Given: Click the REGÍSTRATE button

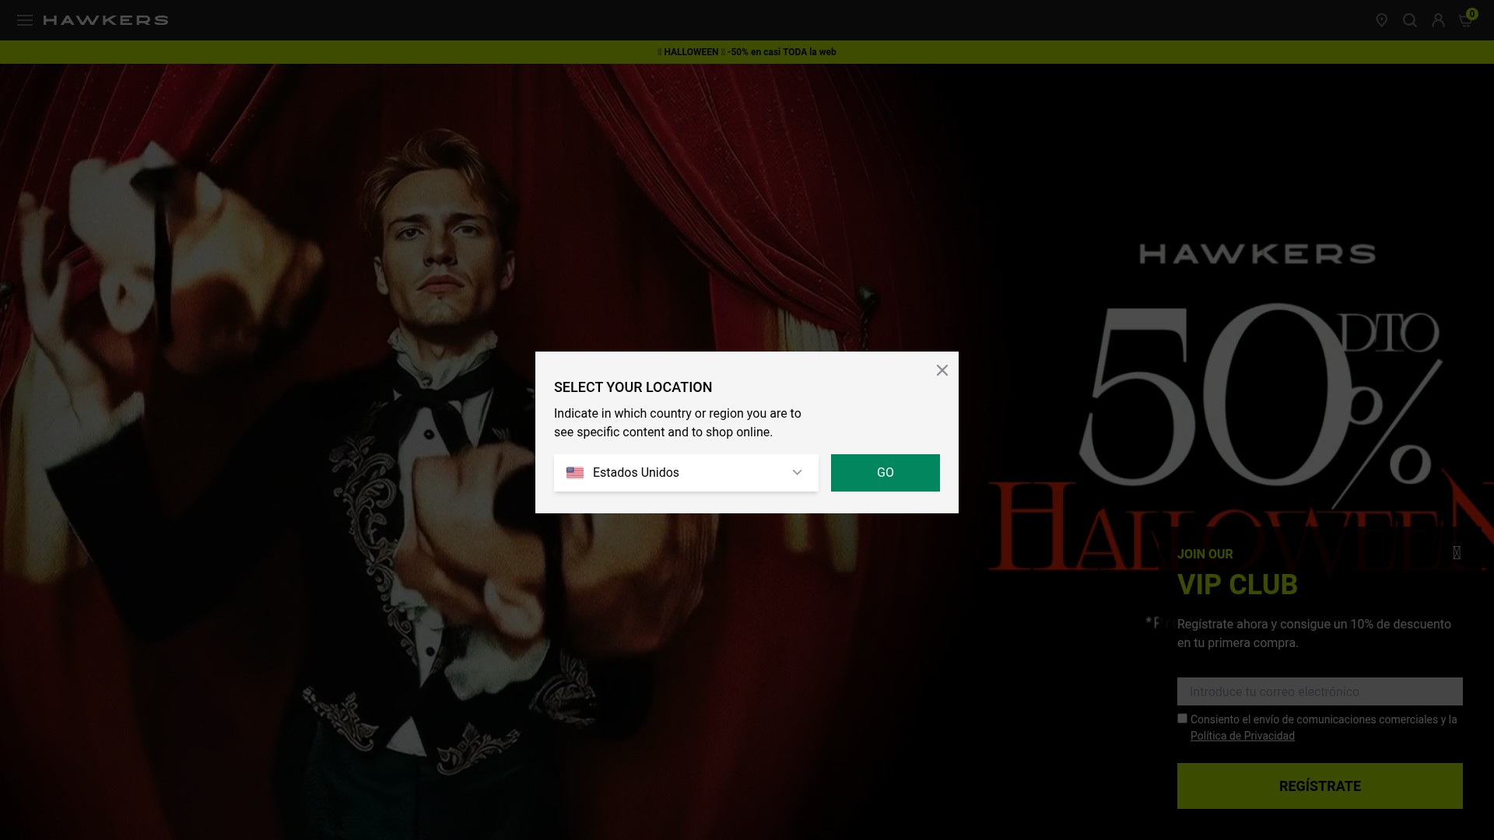Looking at the screenshot, I should (x=1320, y=786).
